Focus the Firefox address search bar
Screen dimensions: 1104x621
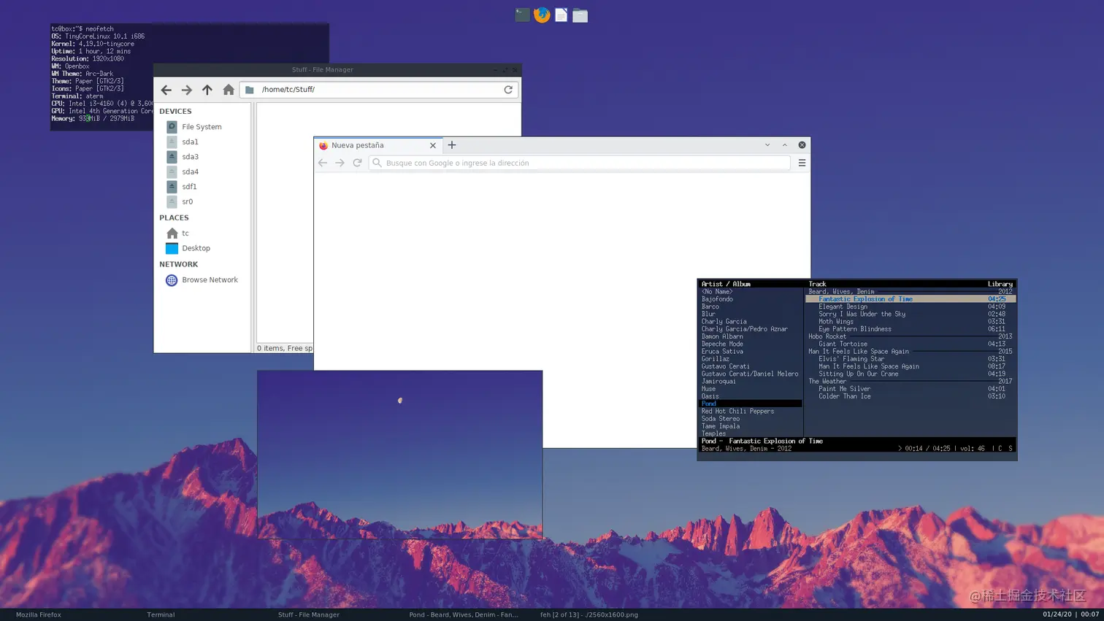coord(580,163)
